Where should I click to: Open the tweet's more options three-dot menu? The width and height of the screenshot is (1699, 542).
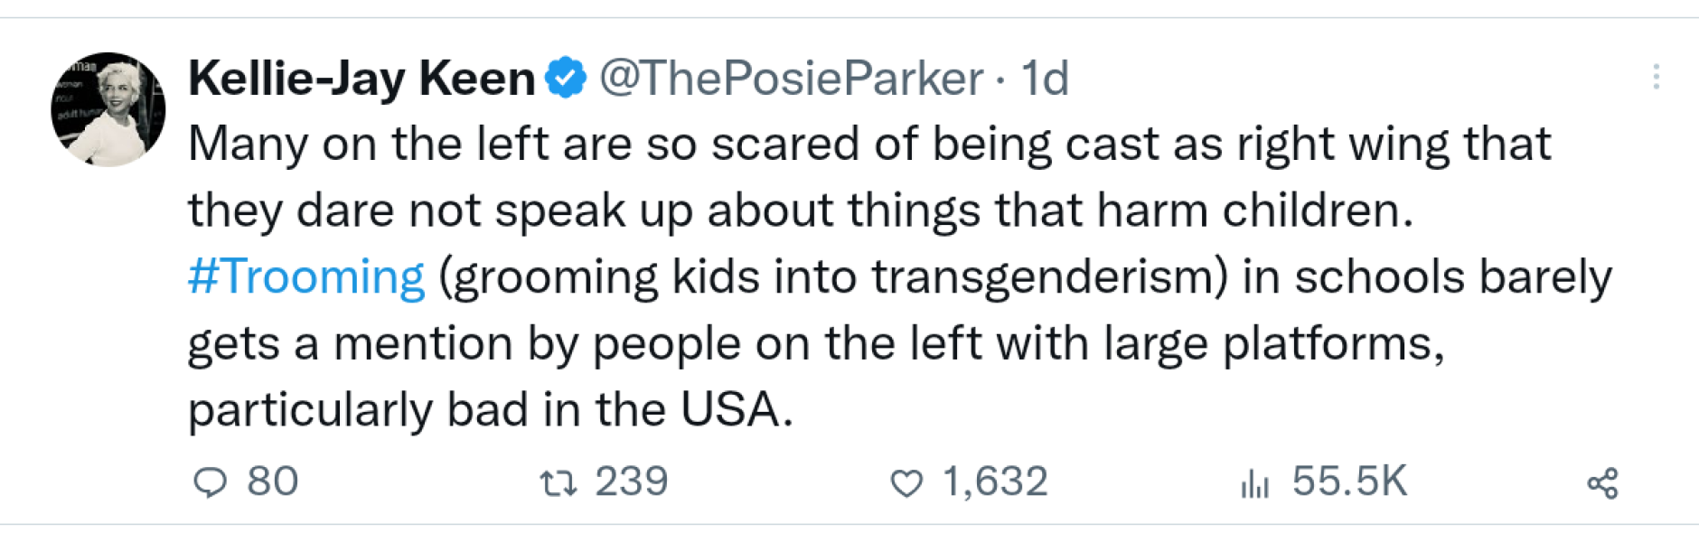coord(1657,77)
